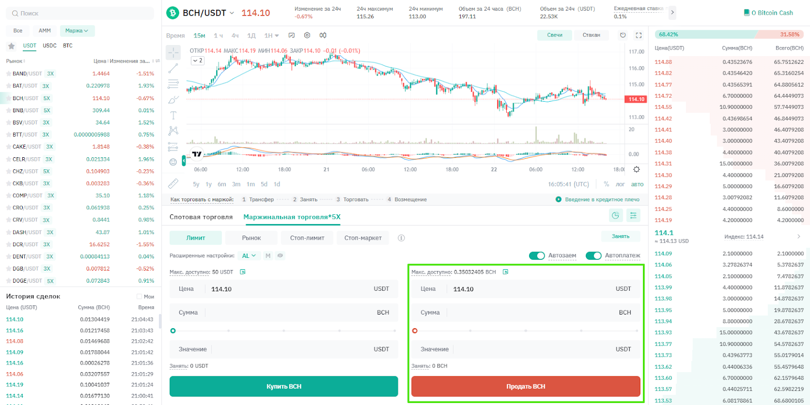Open the 1Н timeframe dropdown
Viewport: 810px width, 405px height.
coord(272,35)
